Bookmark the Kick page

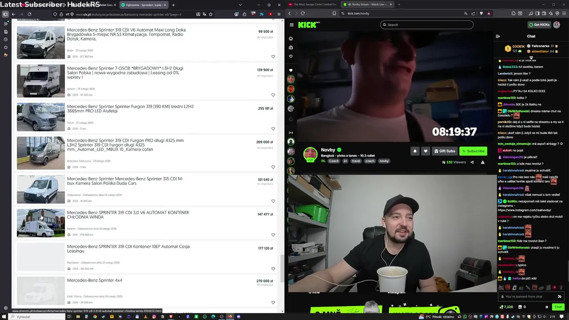[x=334, y=13]
